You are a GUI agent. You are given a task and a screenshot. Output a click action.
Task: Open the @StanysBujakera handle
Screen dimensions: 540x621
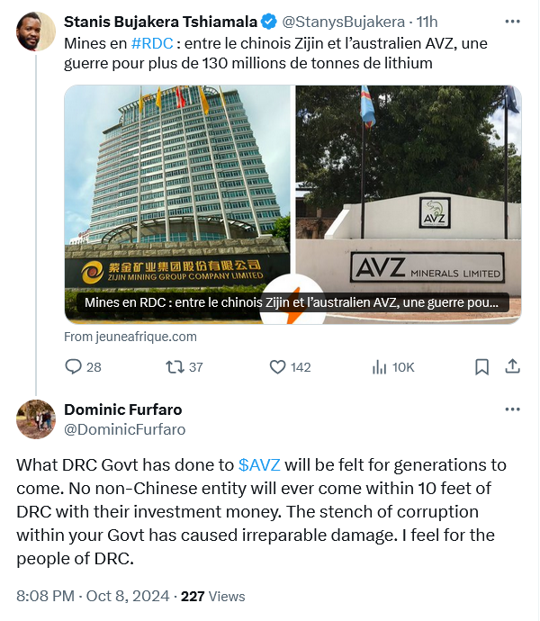click(x=343, y=22)
